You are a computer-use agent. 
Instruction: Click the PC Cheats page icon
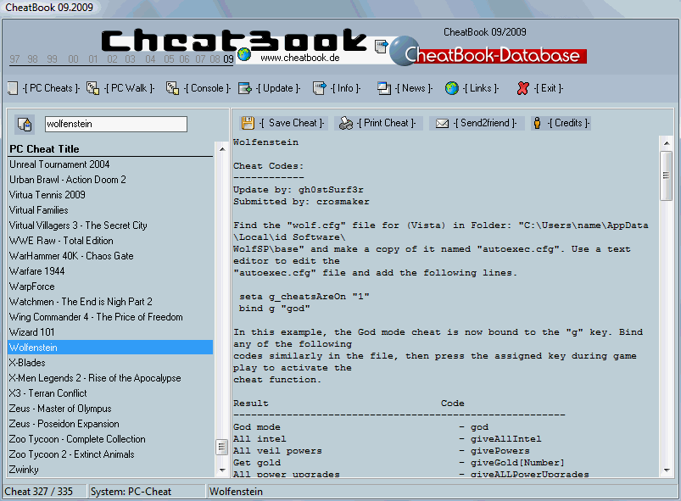point(13,88)
